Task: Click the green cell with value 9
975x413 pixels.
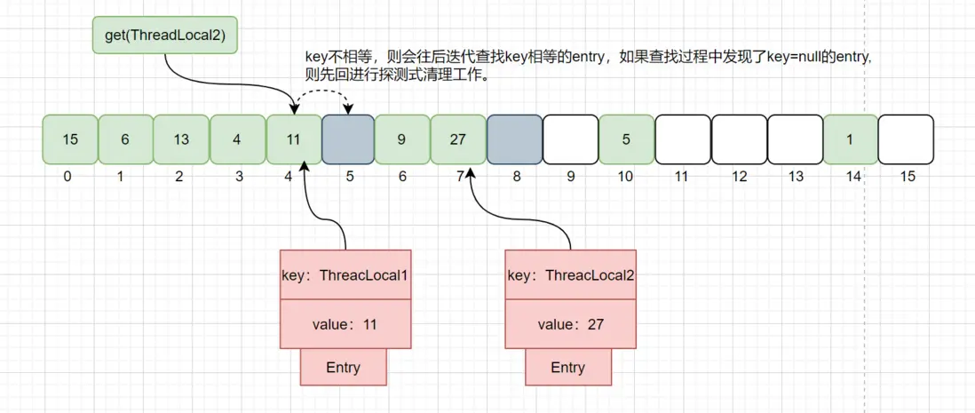Action: (402, 139)
